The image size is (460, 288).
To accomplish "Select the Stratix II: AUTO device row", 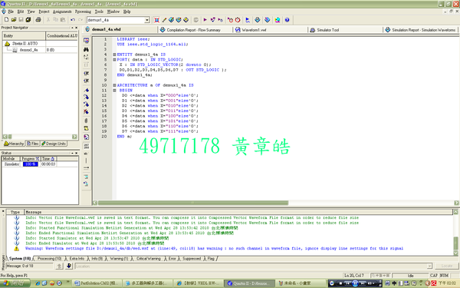I will click(x=25, y=43).
